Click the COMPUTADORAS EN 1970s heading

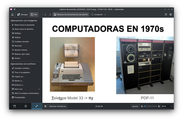point(108,29)
